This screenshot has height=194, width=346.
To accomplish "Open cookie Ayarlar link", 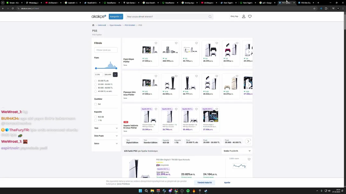I will 227,182.
